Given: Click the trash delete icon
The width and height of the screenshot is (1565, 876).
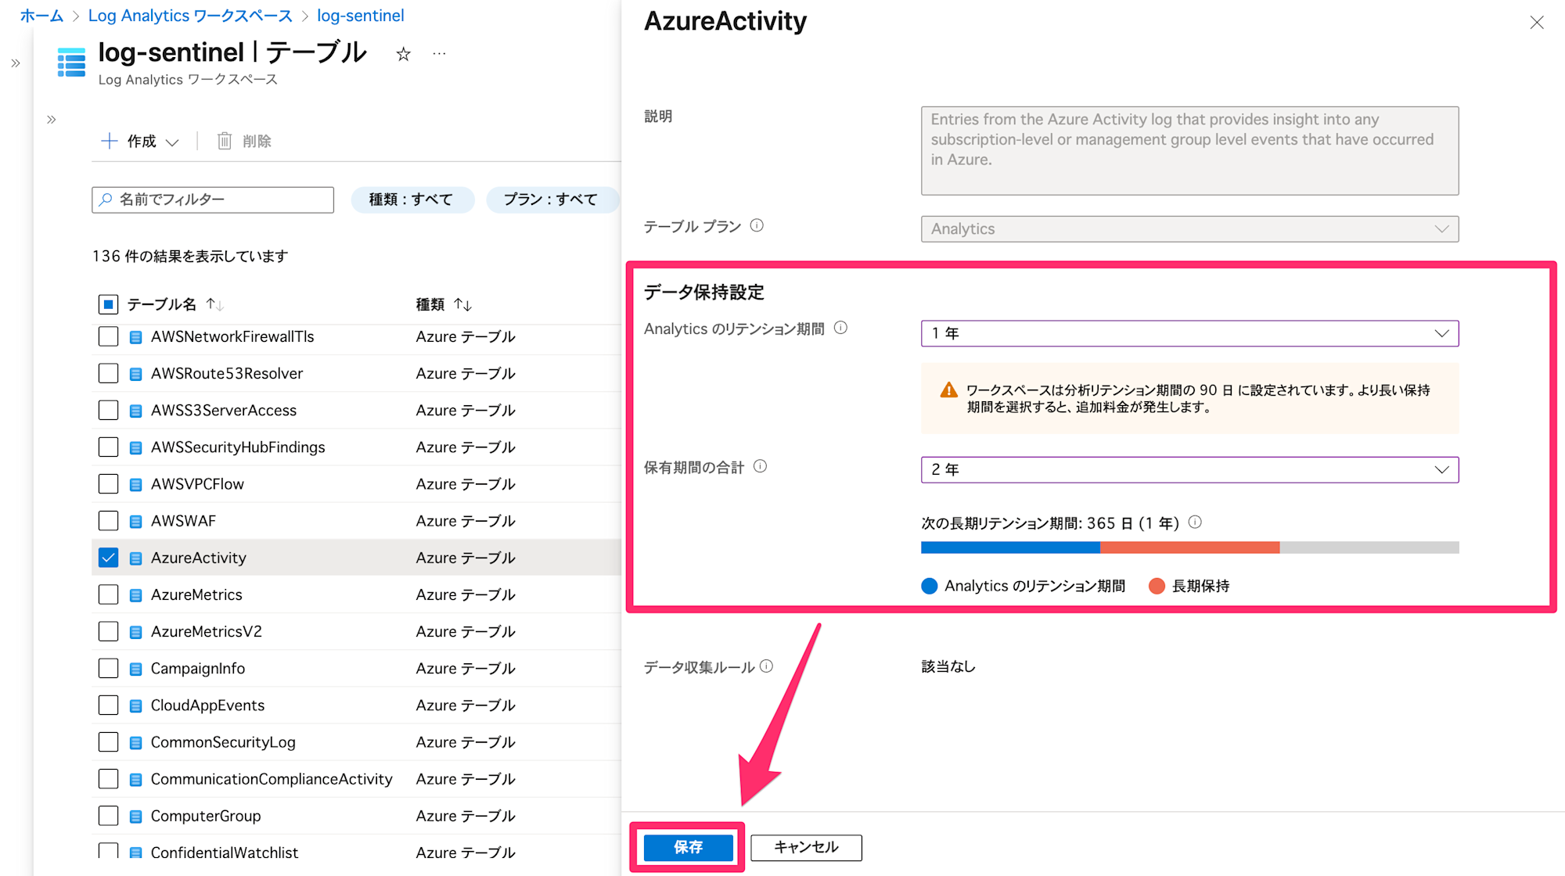Looking at the screenshot, I should tap(225, 141).
